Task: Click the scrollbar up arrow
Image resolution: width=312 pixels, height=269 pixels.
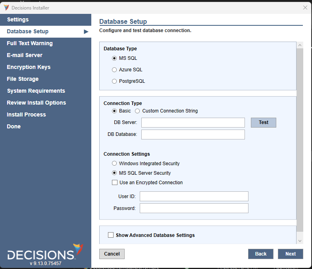Action: (x=300, y=46)
